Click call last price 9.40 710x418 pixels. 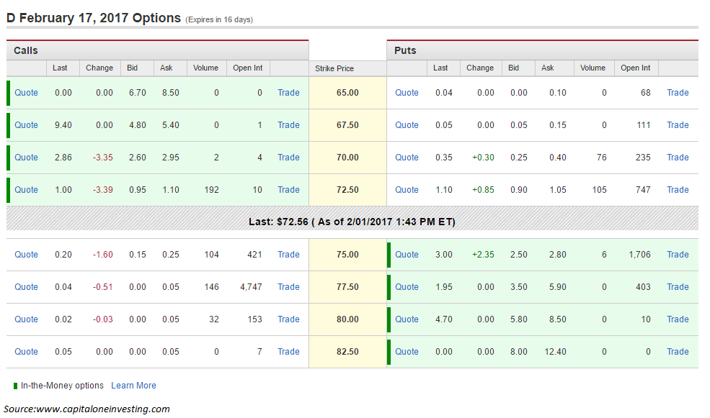[63, 125]
